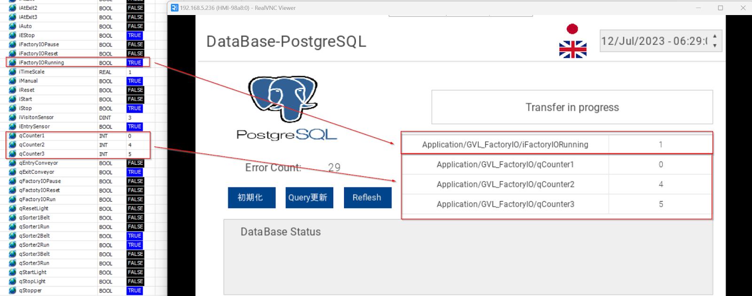Click the Error Count value 29
This screenshot has height=296, width=752.
click(x=334, y=168)
